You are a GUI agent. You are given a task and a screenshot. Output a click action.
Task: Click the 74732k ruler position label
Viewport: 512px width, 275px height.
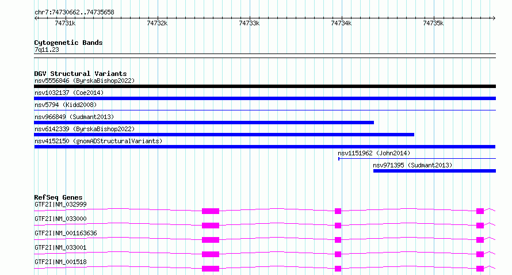[157, 23]
